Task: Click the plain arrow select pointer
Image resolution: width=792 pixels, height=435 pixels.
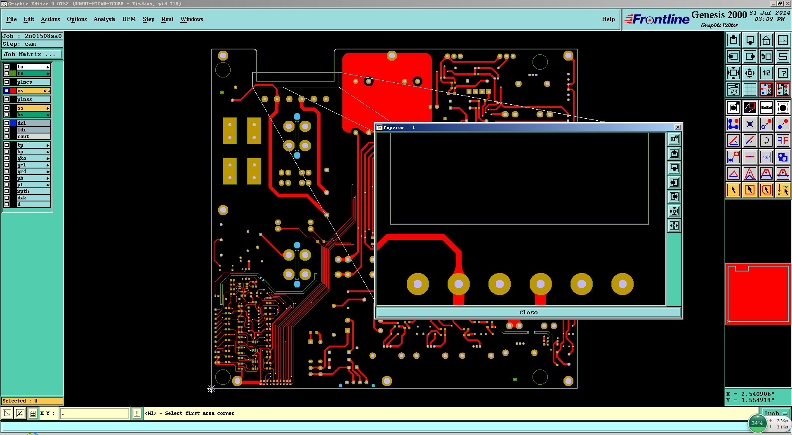Action: tap(733, 190)
